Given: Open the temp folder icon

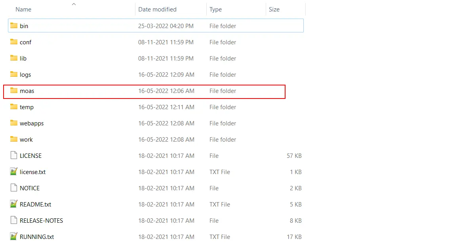Looking at the screenshot, I should [x=13, y=107].
